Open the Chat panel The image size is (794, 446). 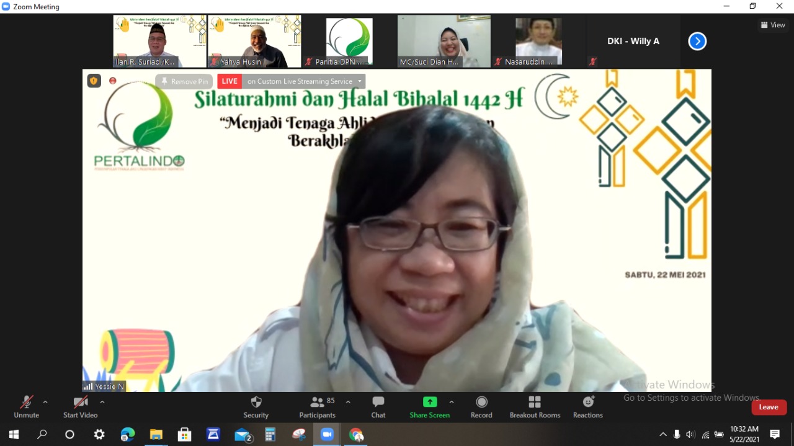pos(378,407)
